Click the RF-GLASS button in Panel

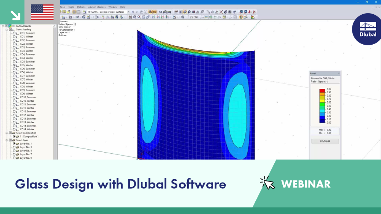pos(325,141)
